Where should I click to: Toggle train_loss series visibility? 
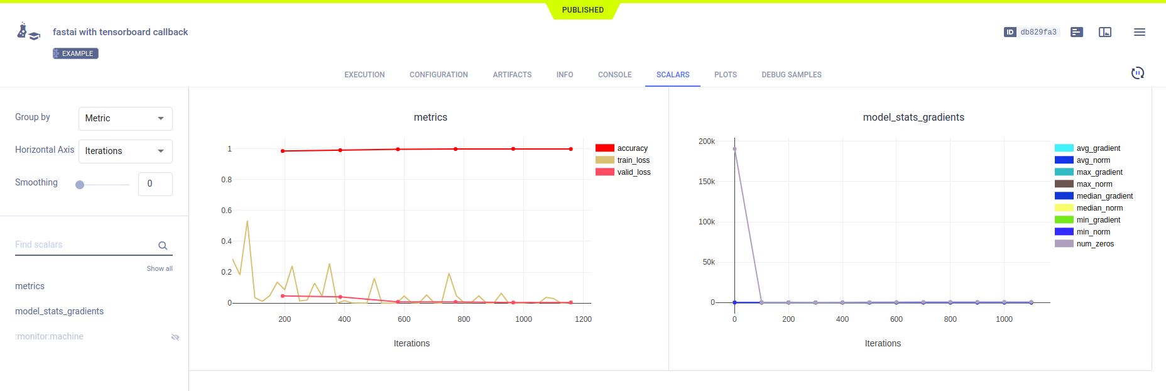point(633,160)
